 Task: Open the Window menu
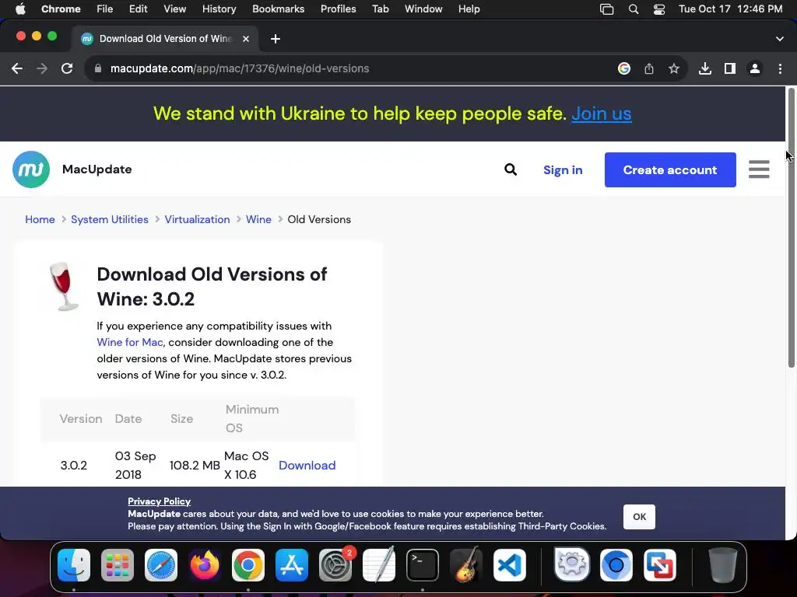click(423, 9)
